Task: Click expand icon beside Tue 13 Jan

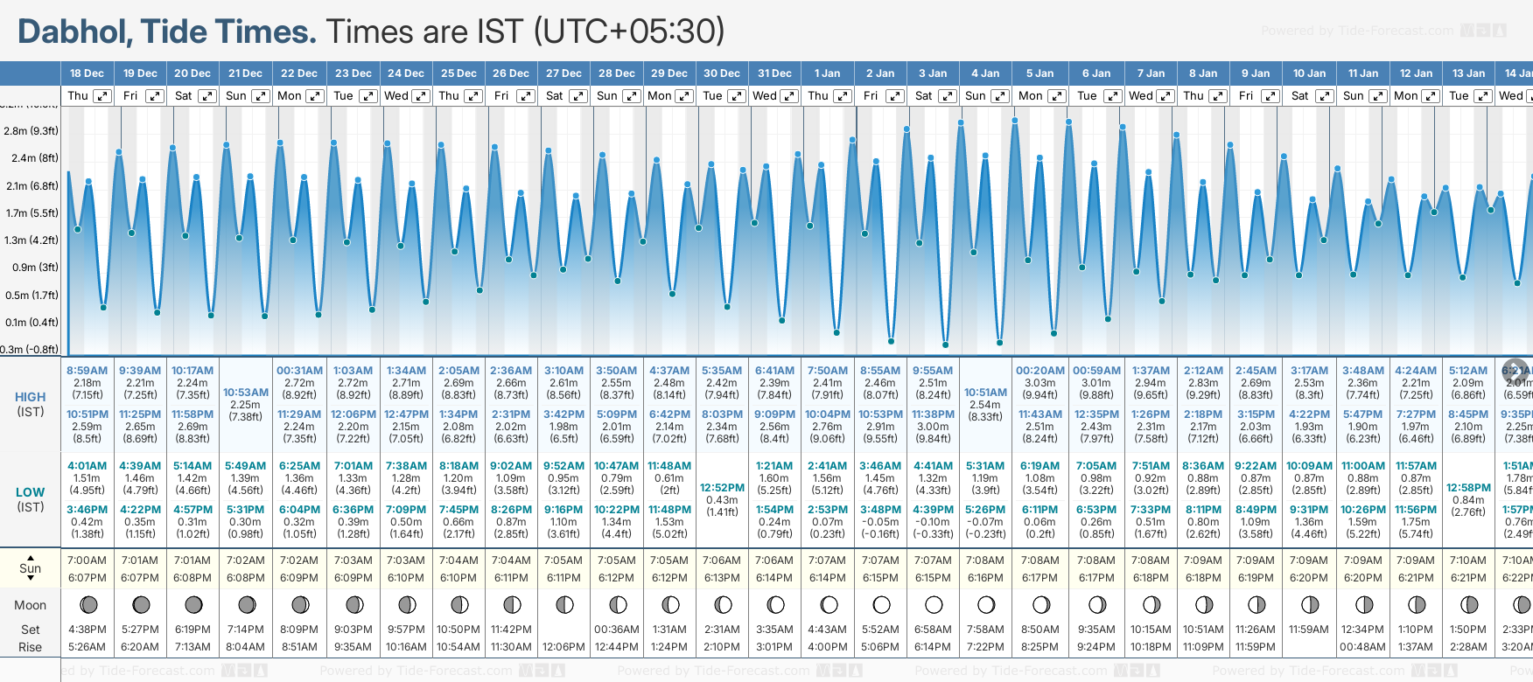Action: [1482, 96]
